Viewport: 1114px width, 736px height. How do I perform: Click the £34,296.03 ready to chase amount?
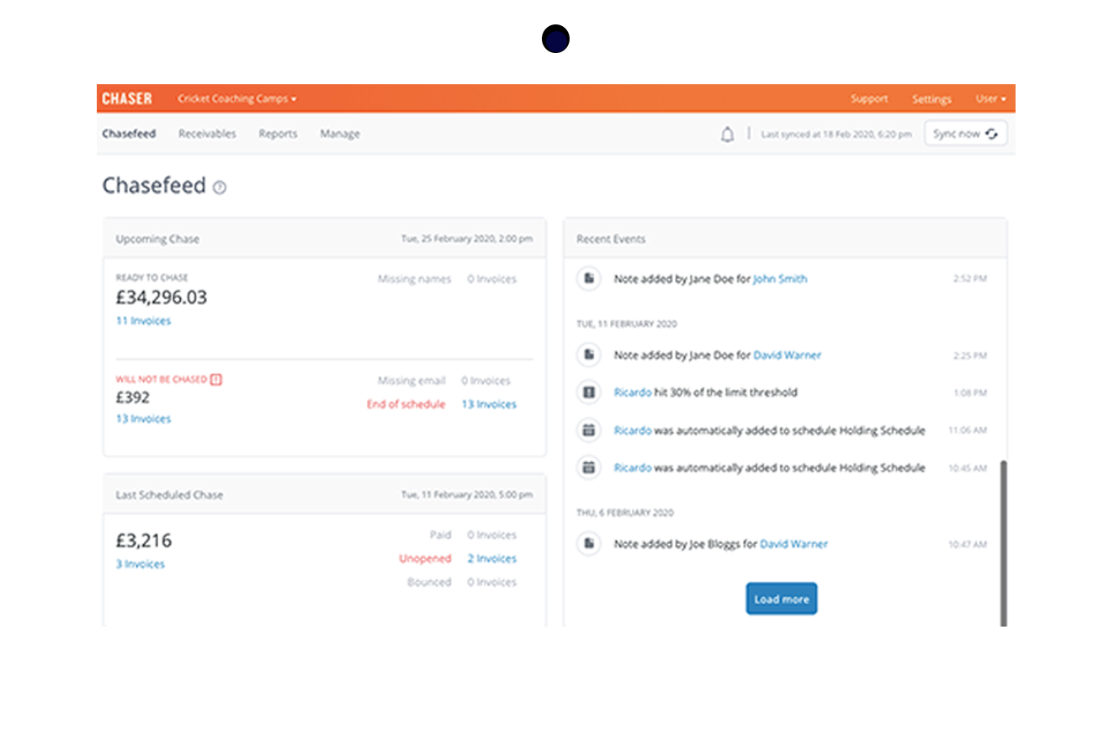[162, 297]
